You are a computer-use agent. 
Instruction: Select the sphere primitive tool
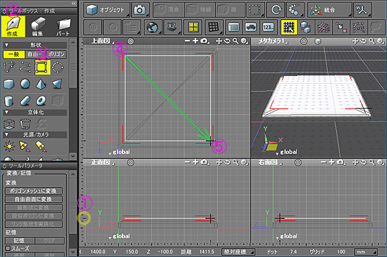coord(25,84)
